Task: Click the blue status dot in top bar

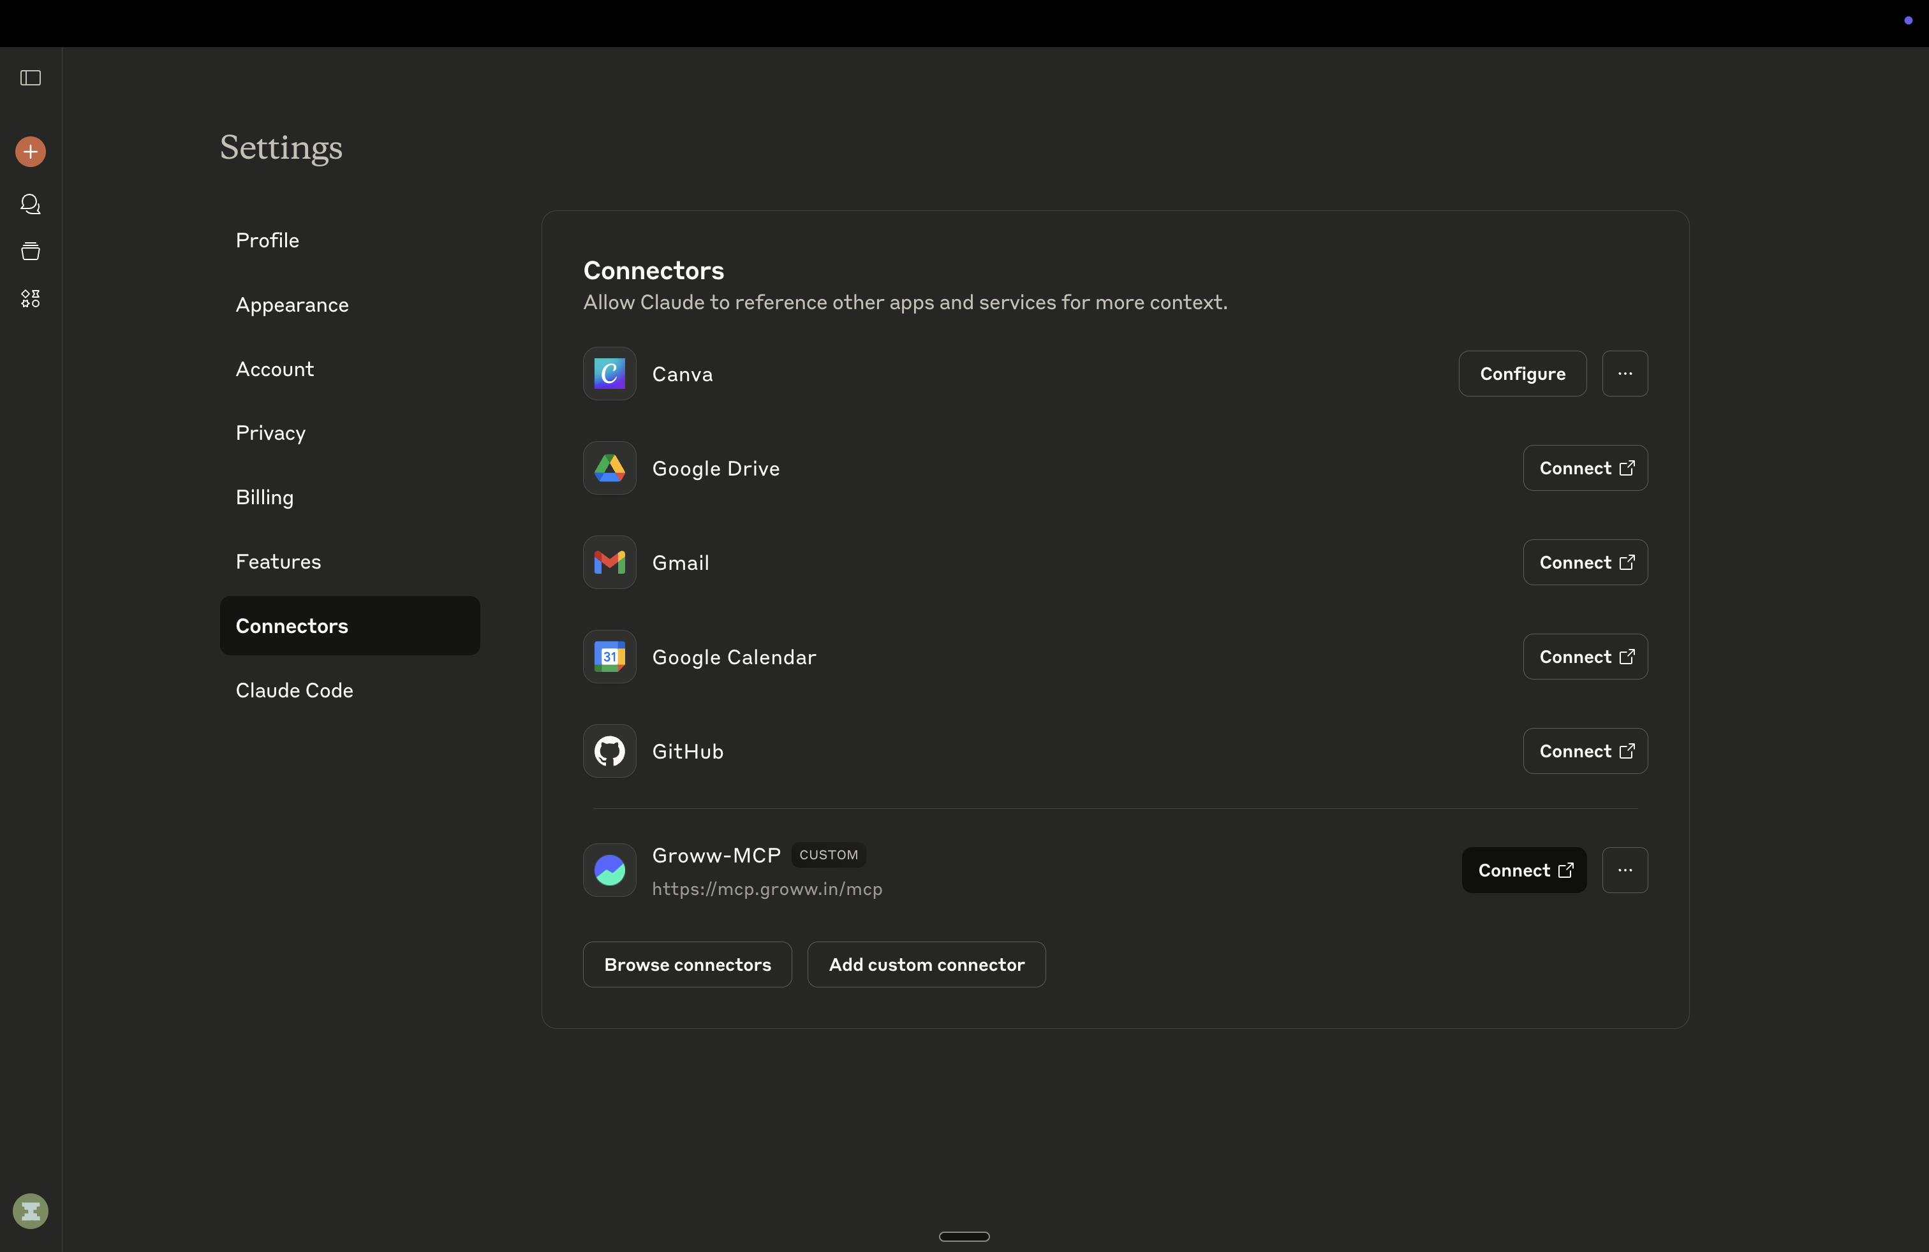Action: pyautogui.click(x=1908, y=20)
